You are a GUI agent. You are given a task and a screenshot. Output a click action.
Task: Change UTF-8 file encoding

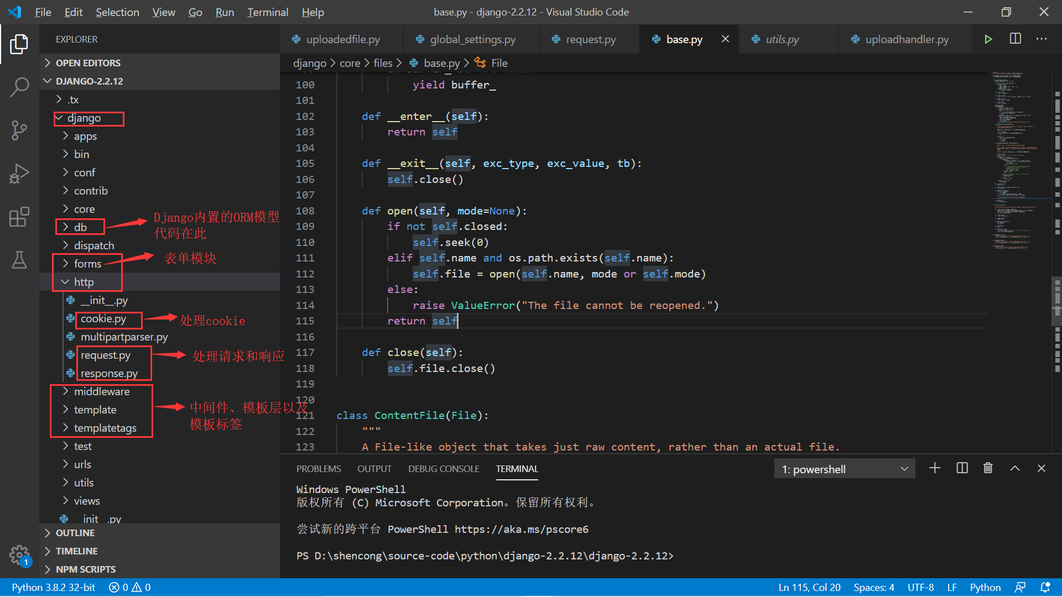920,587
